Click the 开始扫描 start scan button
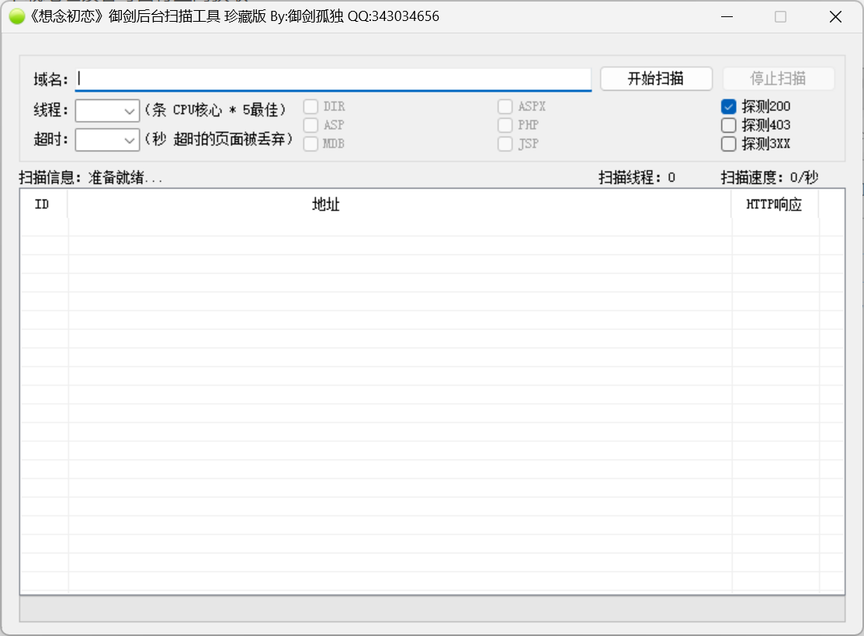Image resolution: width=864 pixels, height=636 pixels. pyautogui.click(x=656, y=78)
